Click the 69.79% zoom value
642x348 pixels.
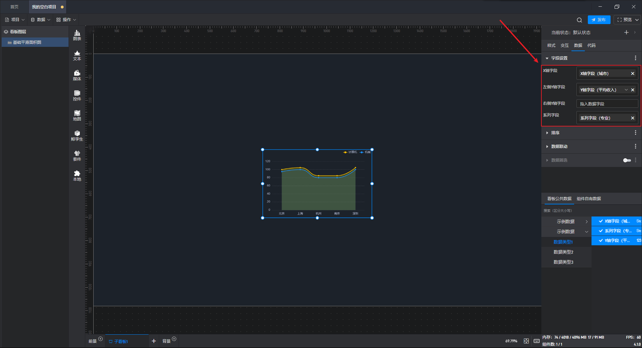(511, 341)
